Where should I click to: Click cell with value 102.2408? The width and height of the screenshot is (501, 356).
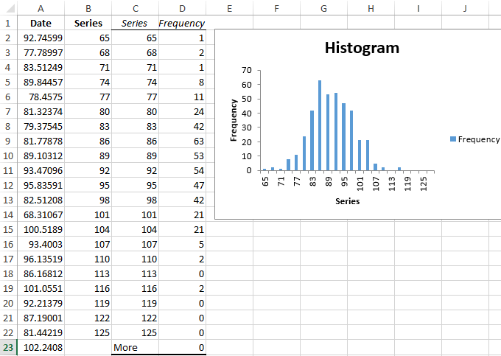point(40,347)
